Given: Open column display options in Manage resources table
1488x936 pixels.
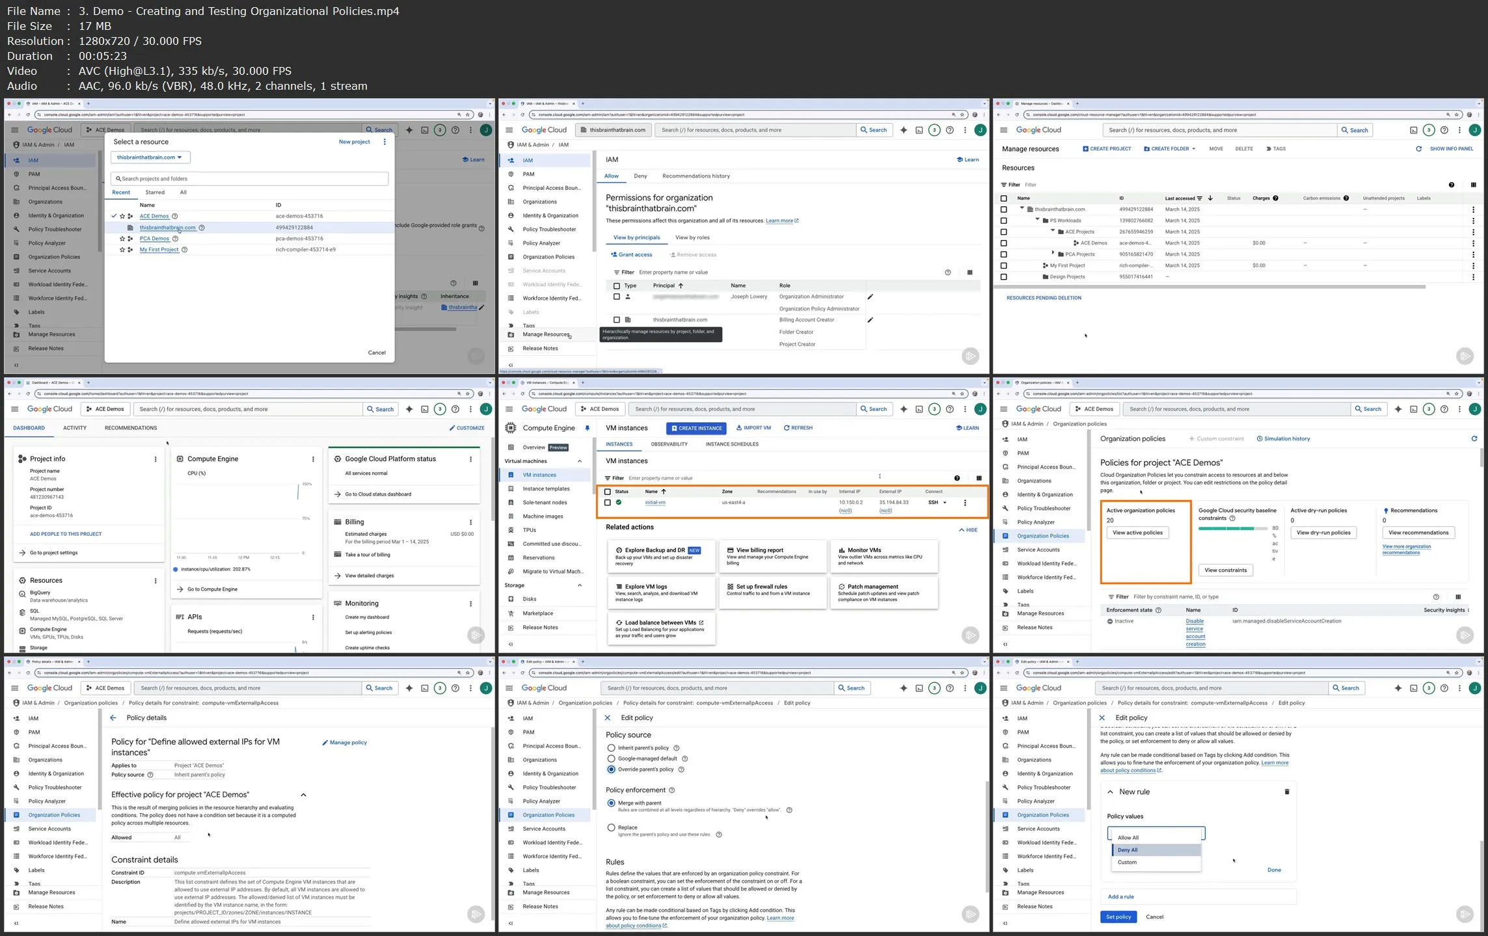Looking at the screenshot, I should 1473,185.
